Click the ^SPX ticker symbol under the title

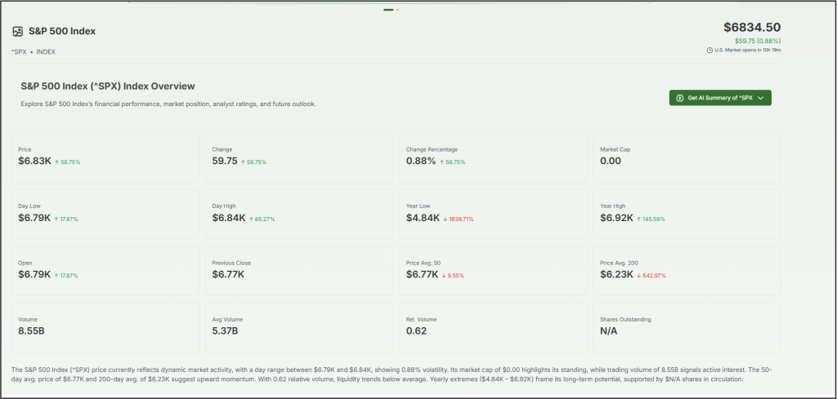pyautogui.click(x=19, y=51)
